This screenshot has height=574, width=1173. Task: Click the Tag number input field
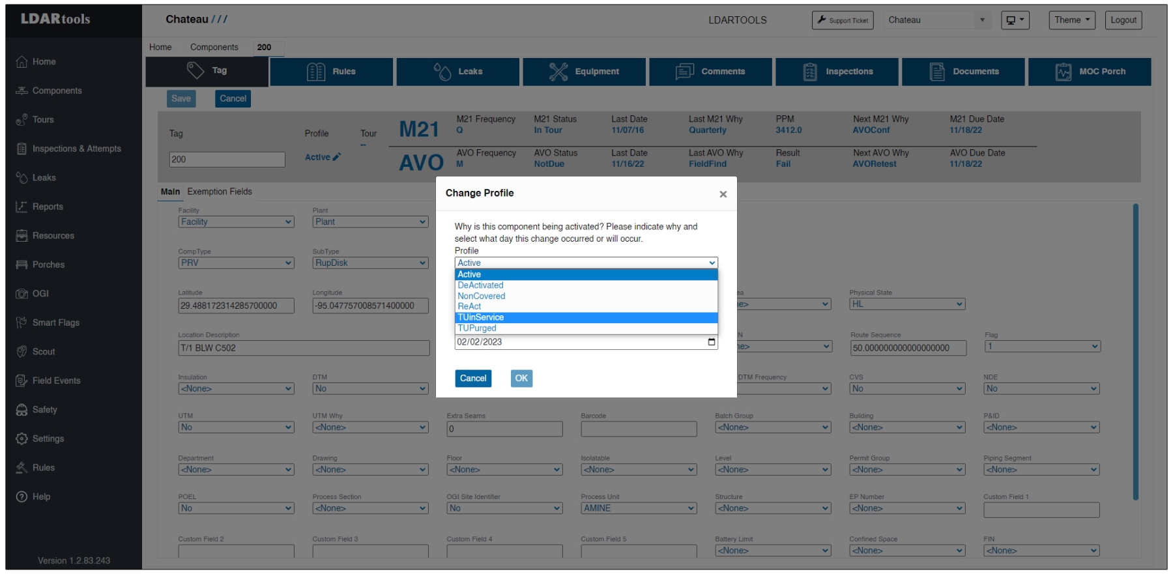point(227,160)
